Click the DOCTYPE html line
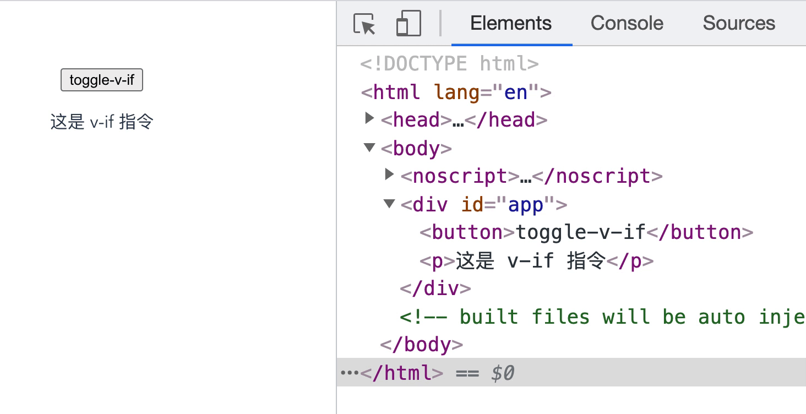Screen dimensions: 806x414 click(x=449, y=64)
